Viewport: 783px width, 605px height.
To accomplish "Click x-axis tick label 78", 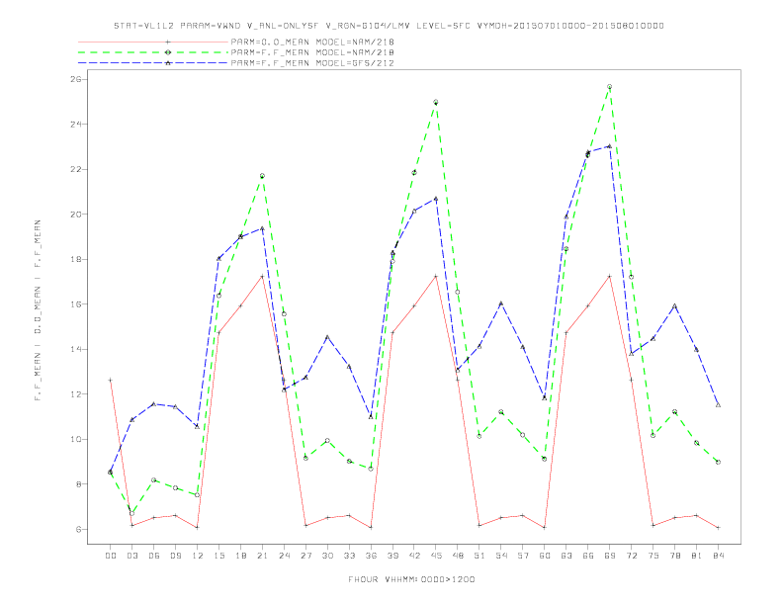I will (x=674, y=556).
